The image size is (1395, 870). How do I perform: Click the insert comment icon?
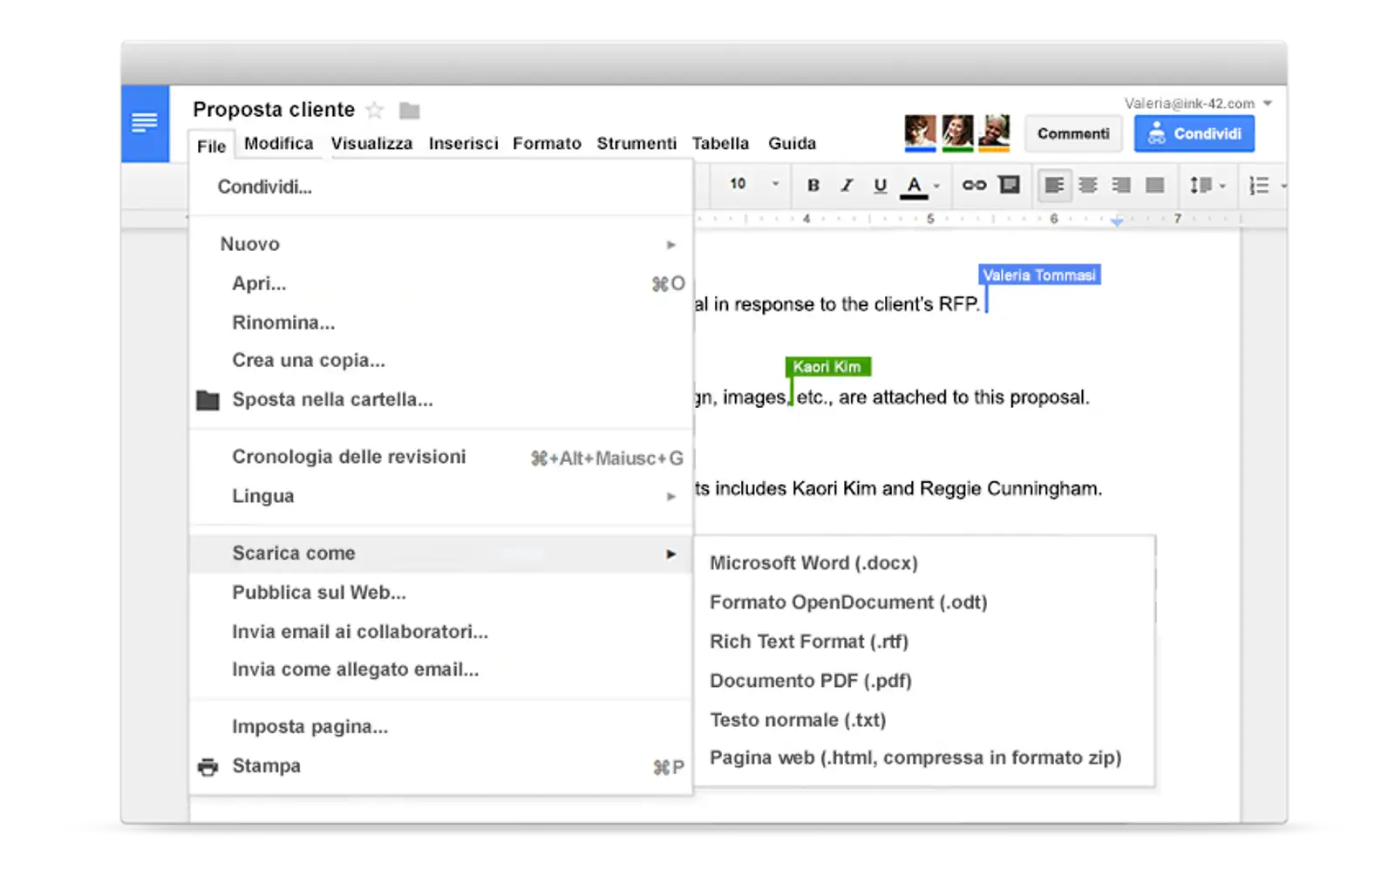1009,185
